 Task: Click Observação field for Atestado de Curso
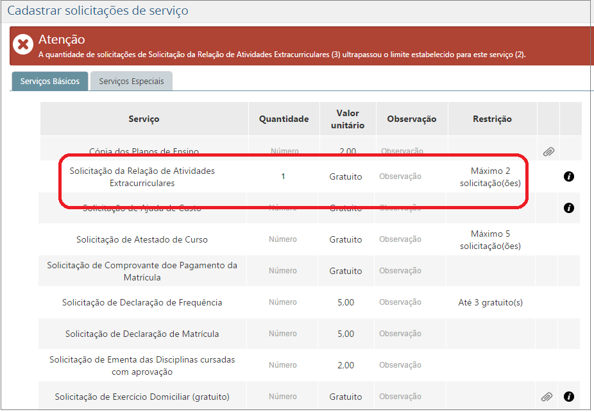click(x=400, y=239)
